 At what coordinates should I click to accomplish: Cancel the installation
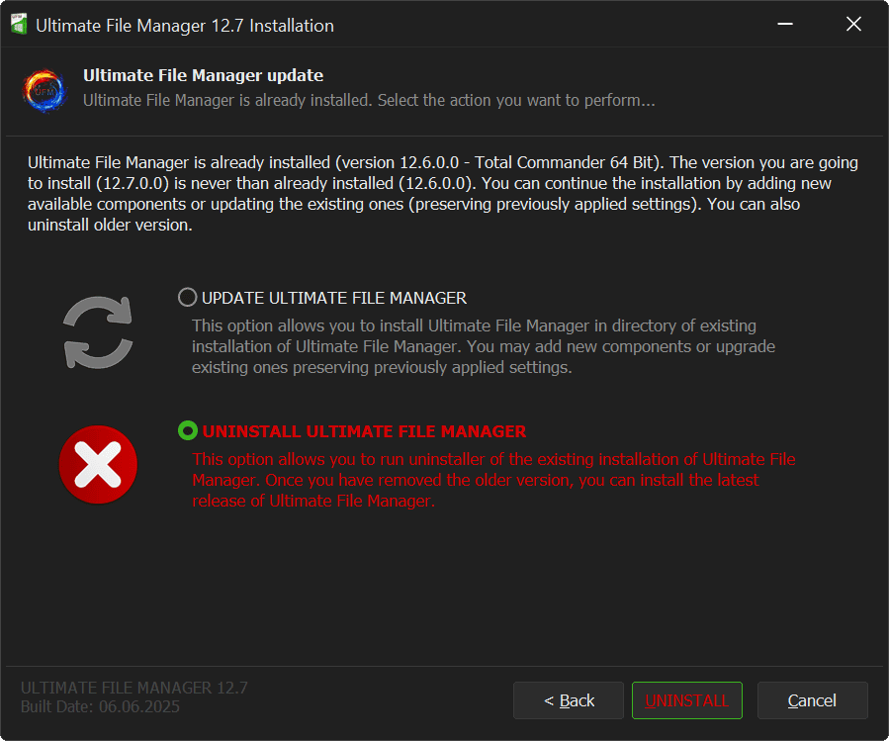(x=812, y=700)
